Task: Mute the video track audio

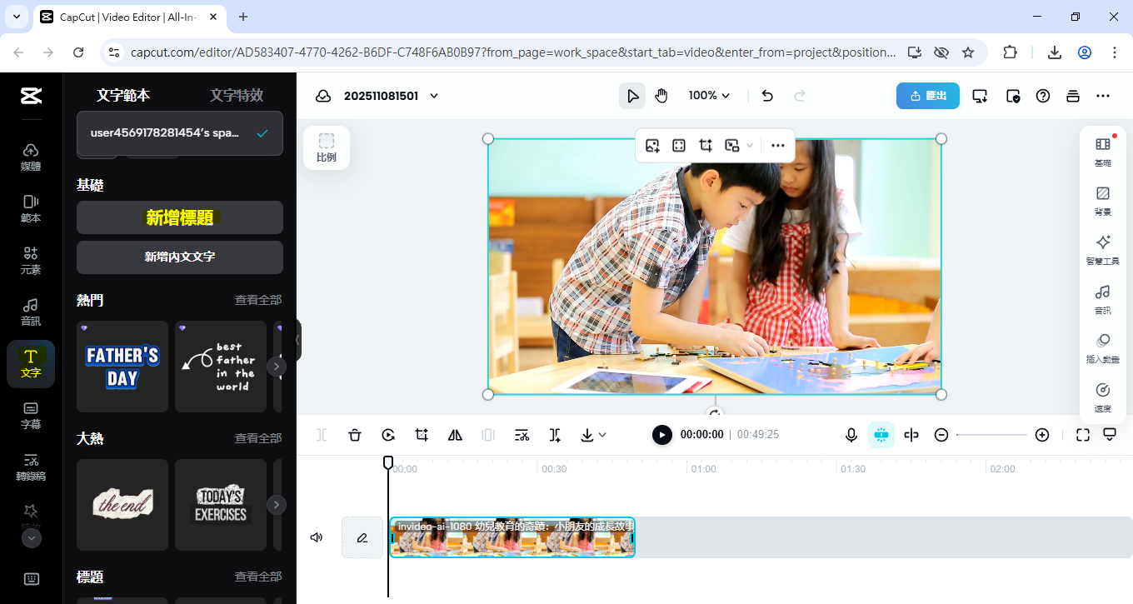Action: pyautogui.click(x=317, y=537)
